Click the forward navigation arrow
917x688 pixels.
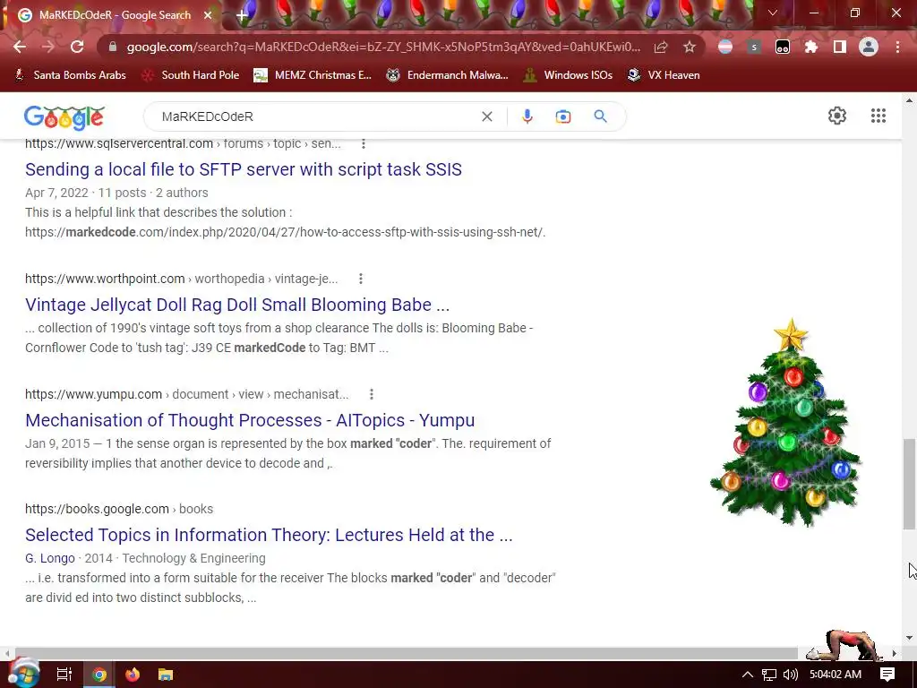[48, 47]
